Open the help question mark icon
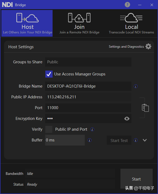158x194 pixels. 127,5
